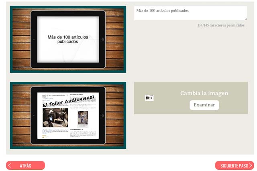Open the small image thumbnail beside 'Cambia la imagen'

pyautogui.click(x=149, y=98)
